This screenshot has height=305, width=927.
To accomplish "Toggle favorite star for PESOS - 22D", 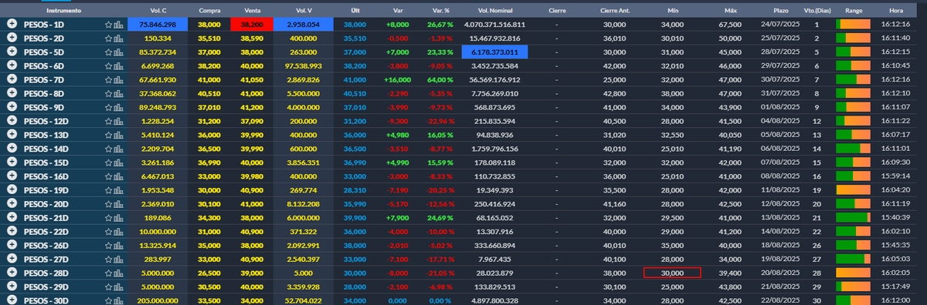I will [109, 231].
